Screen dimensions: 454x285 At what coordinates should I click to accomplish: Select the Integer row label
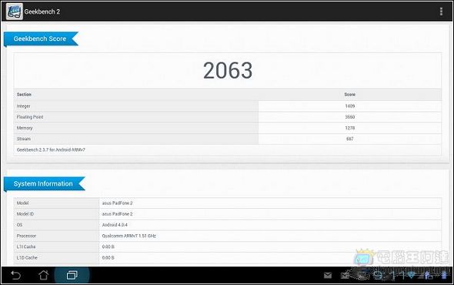coord(23,106)
